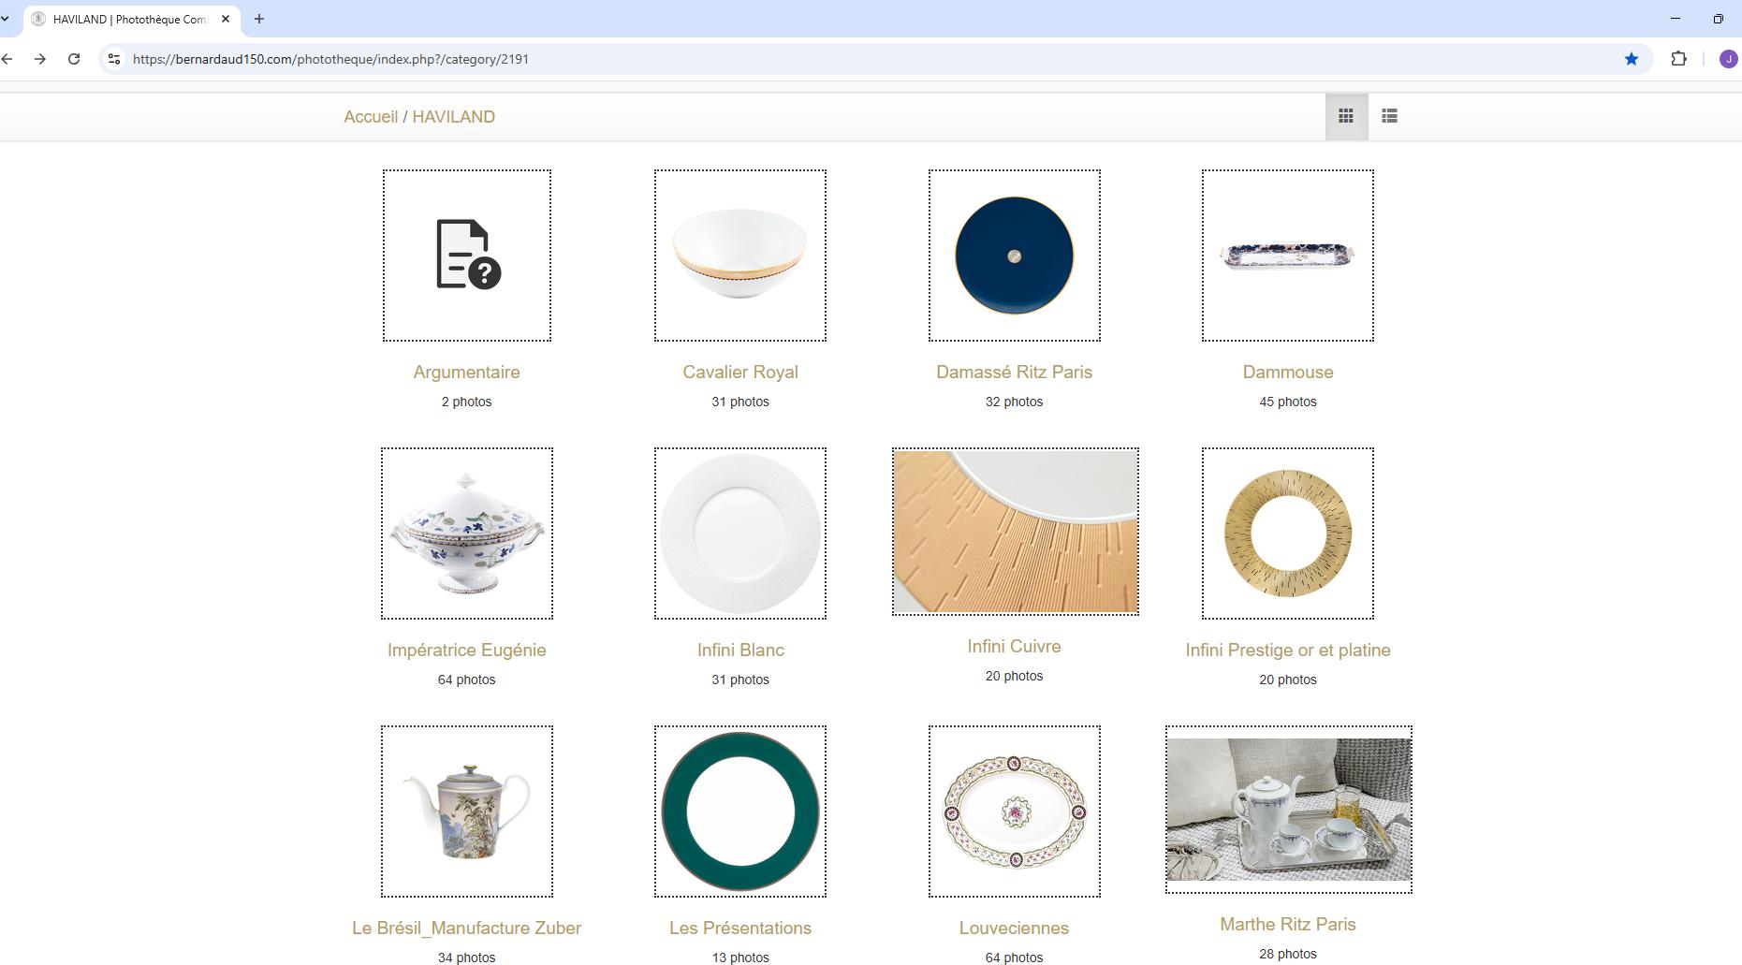This screenshot has height=965, width=1742.
Task: Open the Louveciennes oval platter thumbnail
Action: [x=1015, y=811]
